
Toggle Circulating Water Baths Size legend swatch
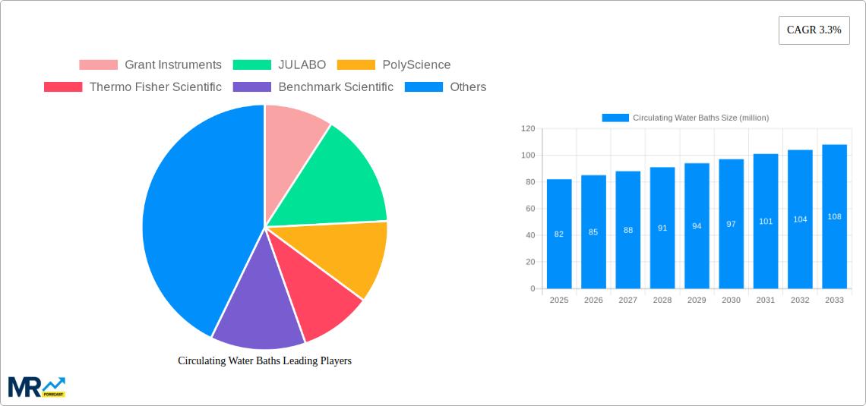click(615, 118)
